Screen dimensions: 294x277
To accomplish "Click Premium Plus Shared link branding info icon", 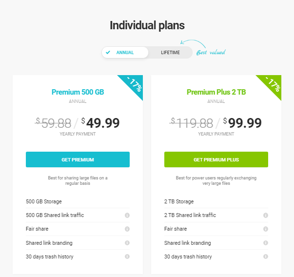I will pos(266,242).
